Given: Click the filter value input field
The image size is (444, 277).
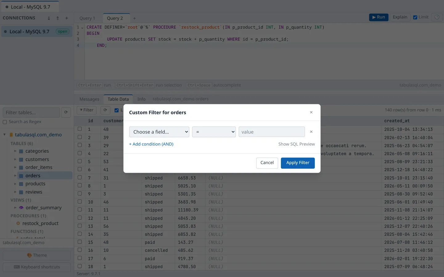Looking at the screenshot, I should [272, 132].
